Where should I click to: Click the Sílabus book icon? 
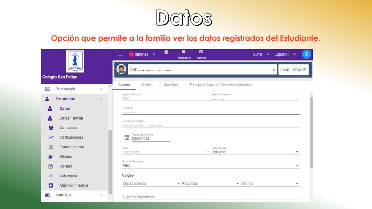(50, 157)
